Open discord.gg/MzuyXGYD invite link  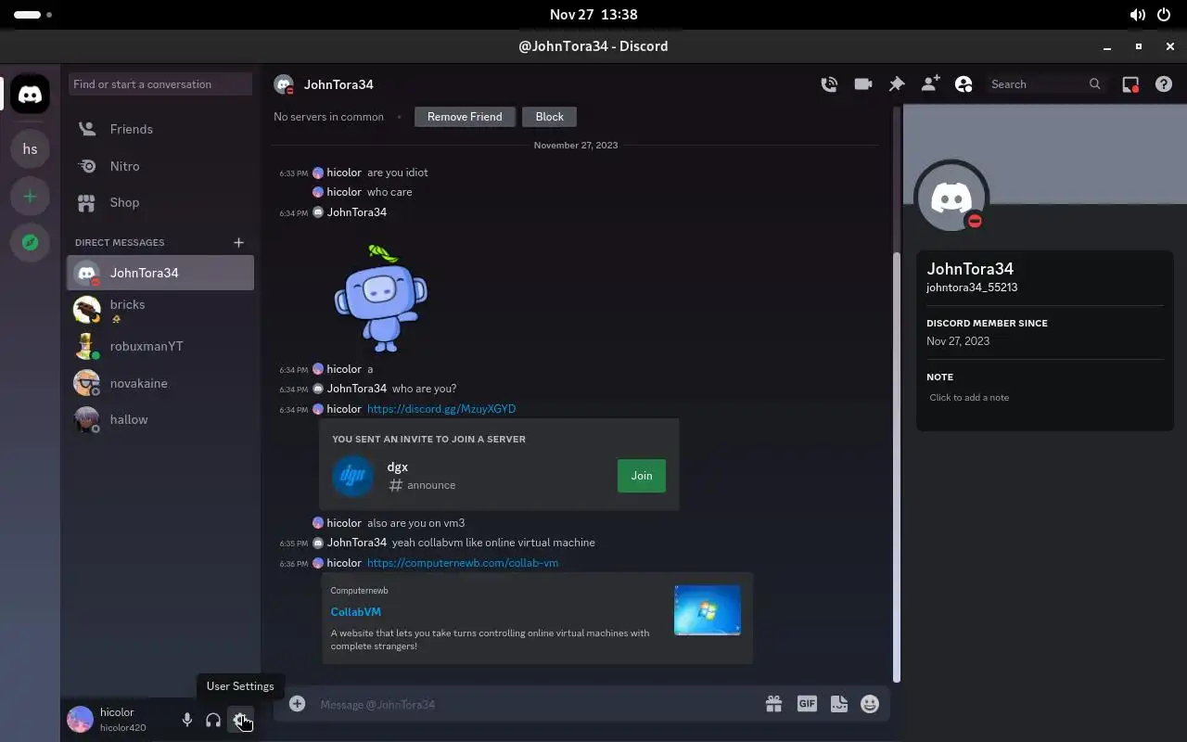pyautogui.click(x=441, y=409)
